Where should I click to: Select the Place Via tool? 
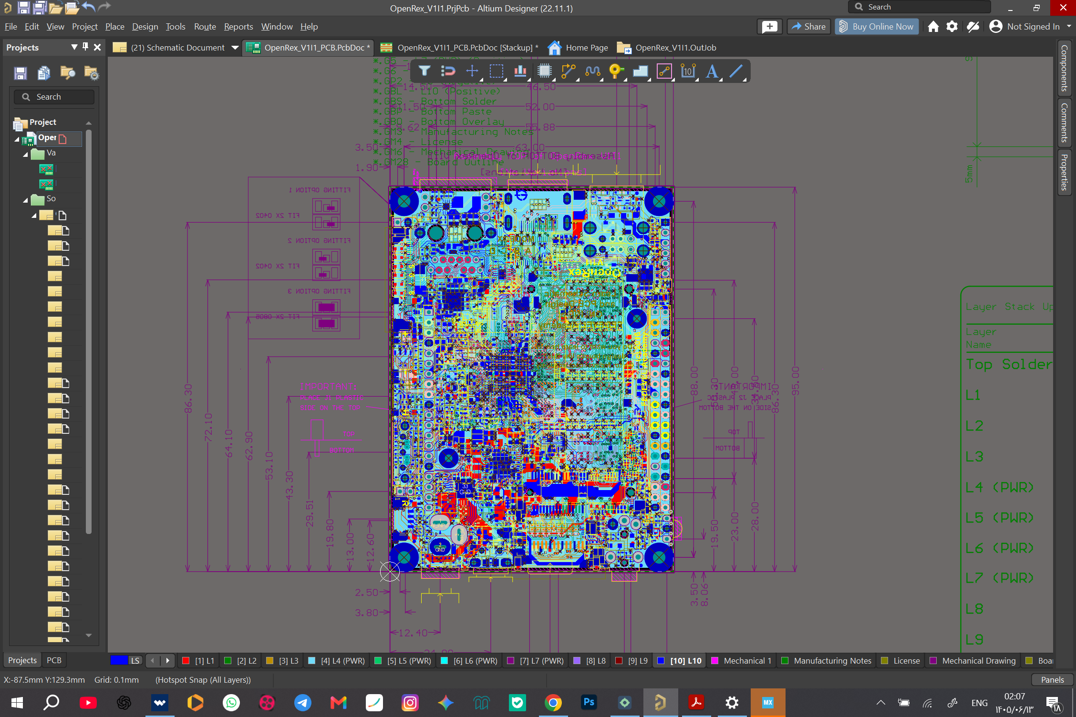click(x=616, y=71)
